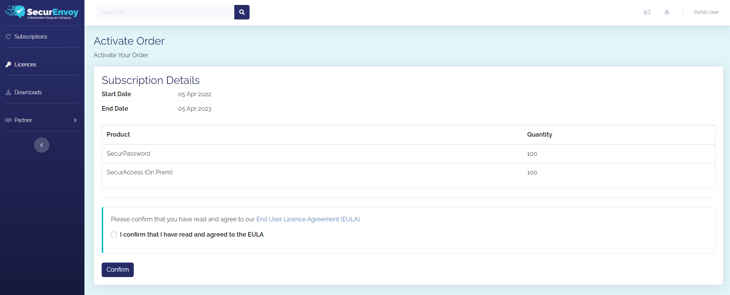Click the end date 05 Apr 2023

tap(195, 109)
